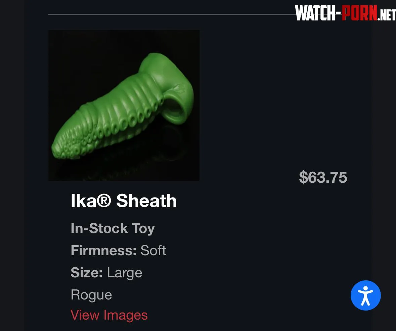Click the In-Stock Toy label
This screenshot has height=331, width=396.
pos(113,228)
